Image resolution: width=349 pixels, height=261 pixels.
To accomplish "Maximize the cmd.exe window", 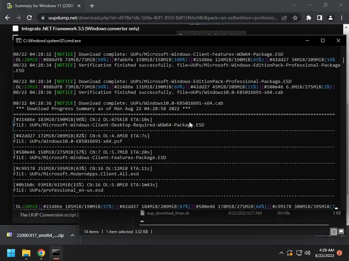I will pos(323,40).
